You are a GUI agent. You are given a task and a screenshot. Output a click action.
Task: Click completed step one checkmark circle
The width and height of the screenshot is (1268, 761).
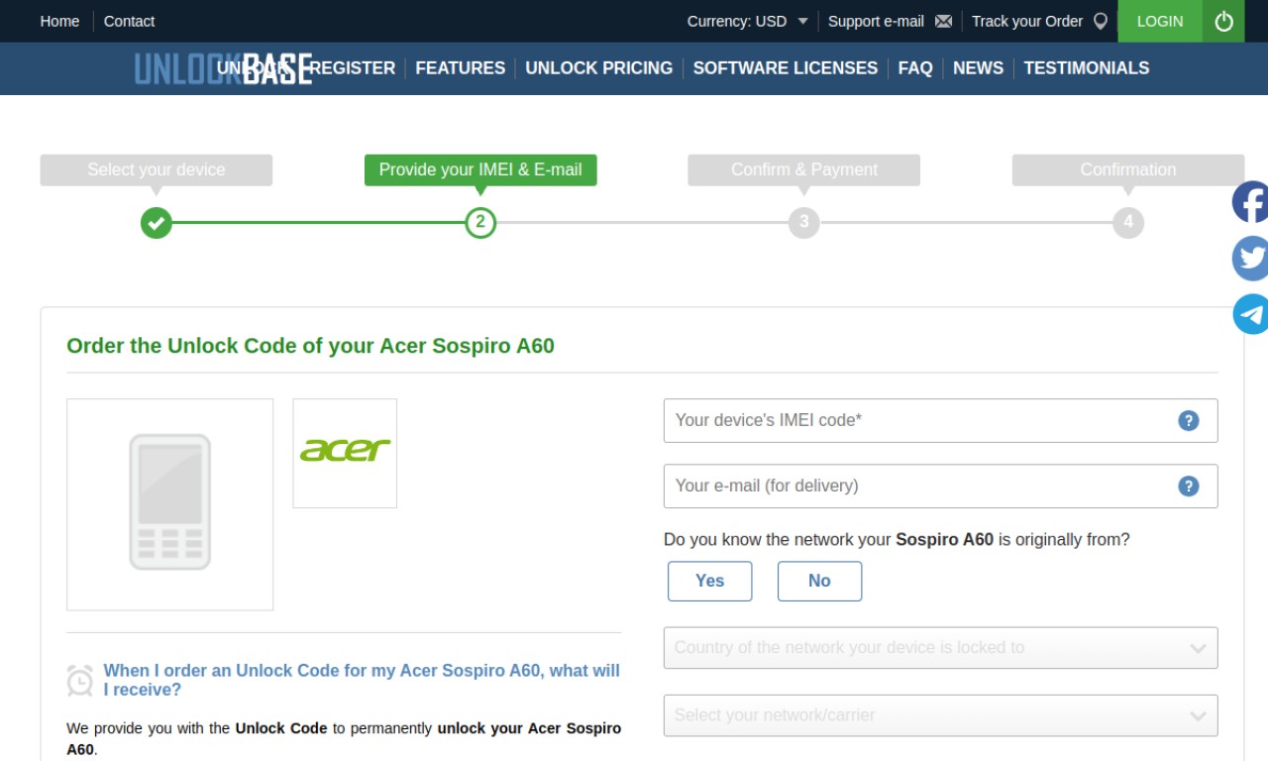coord(156,222)
